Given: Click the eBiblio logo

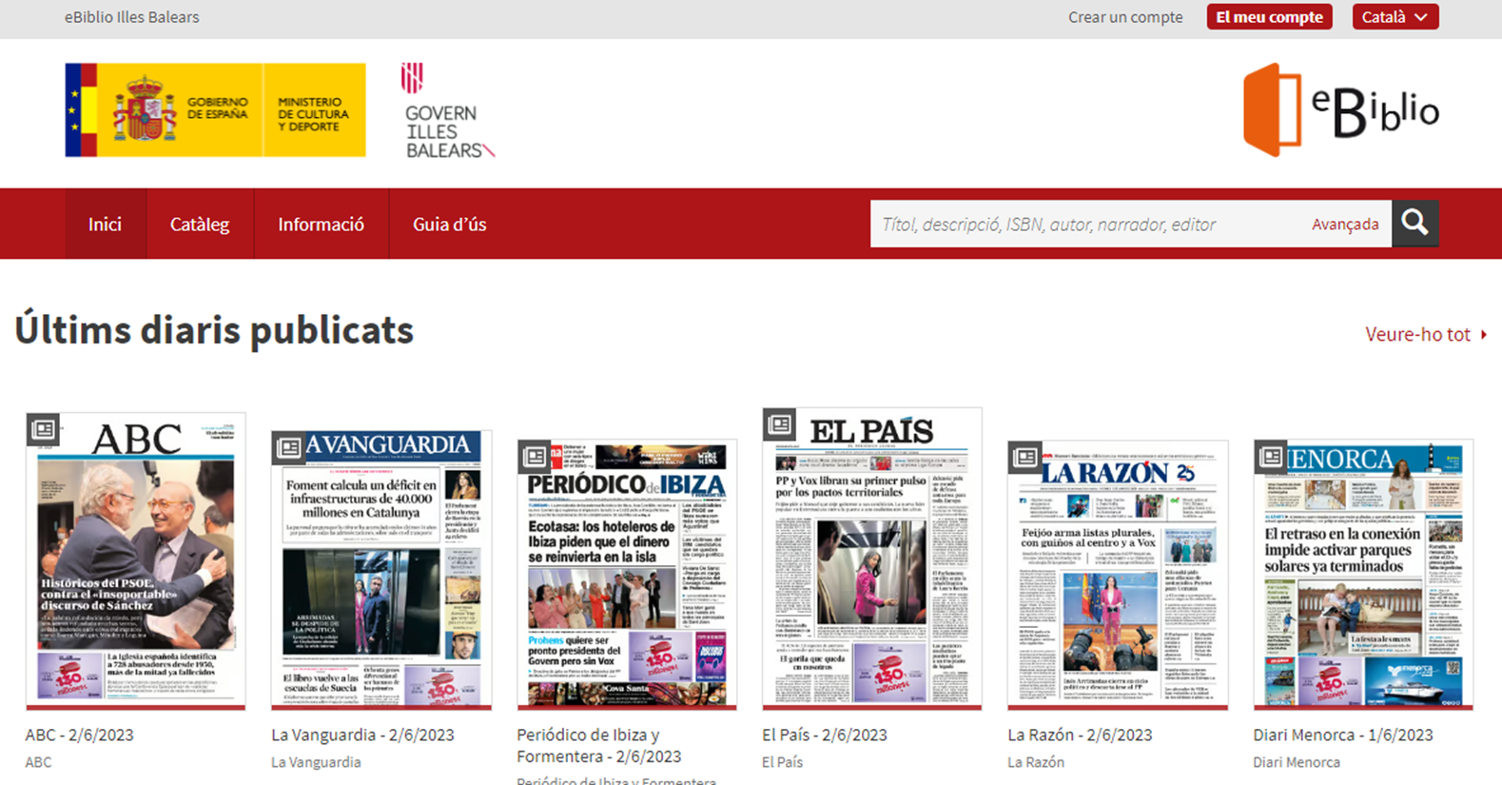Looking at the screenshot, I should pos(1340,110).
